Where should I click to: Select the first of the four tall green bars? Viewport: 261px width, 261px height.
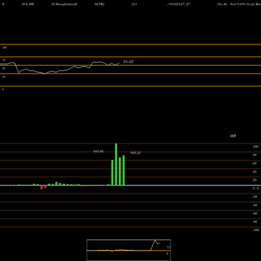point(112,173)
